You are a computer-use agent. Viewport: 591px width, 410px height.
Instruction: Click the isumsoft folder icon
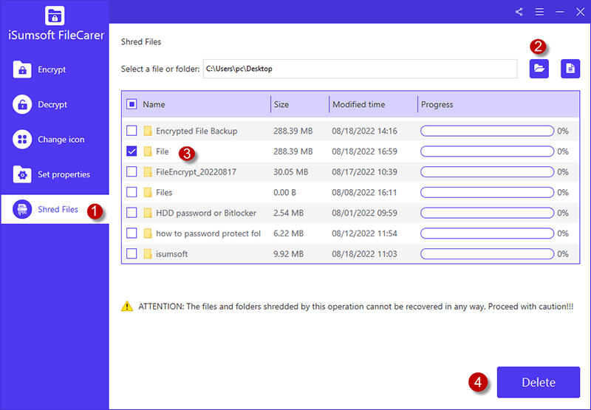point(148,253)
